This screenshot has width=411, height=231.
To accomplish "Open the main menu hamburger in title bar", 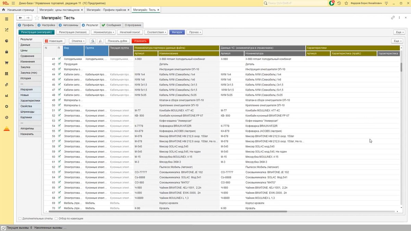I will pyautogui.click(x=13, y=3).
